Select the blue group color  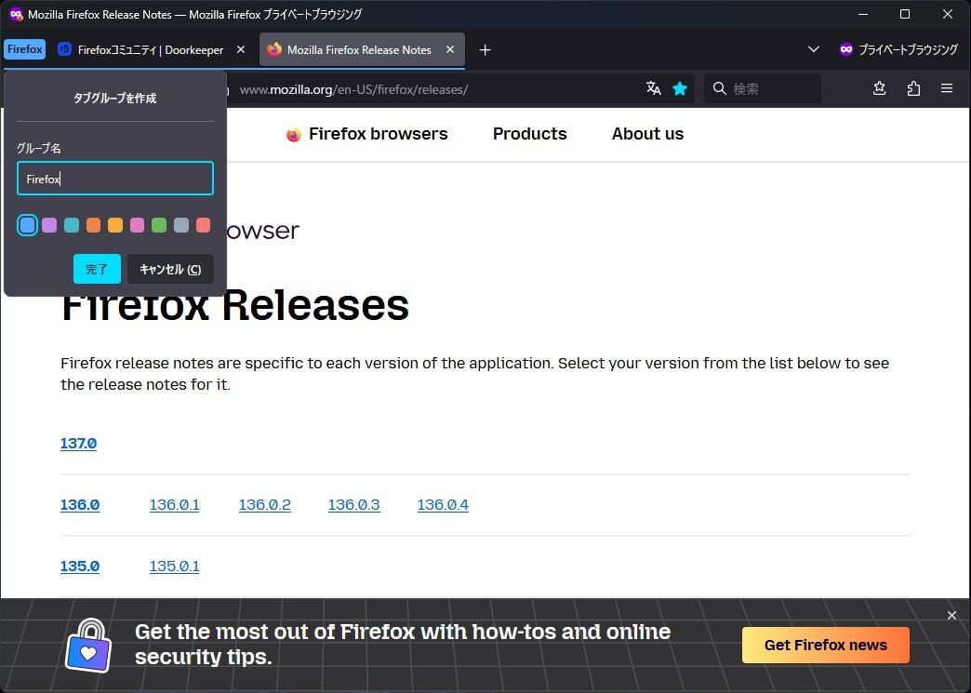[27, 225]
